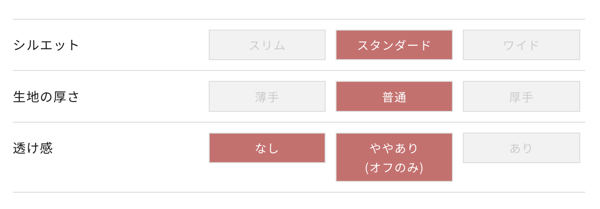Turn off the highlighted 普通 button
Image resolution: width=600 pixels, height=209 pixels.
394,97
